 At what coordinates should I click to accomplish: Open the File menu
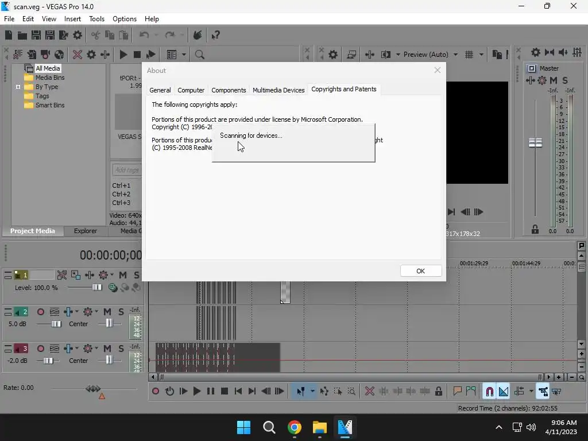[x=9, y=19]
